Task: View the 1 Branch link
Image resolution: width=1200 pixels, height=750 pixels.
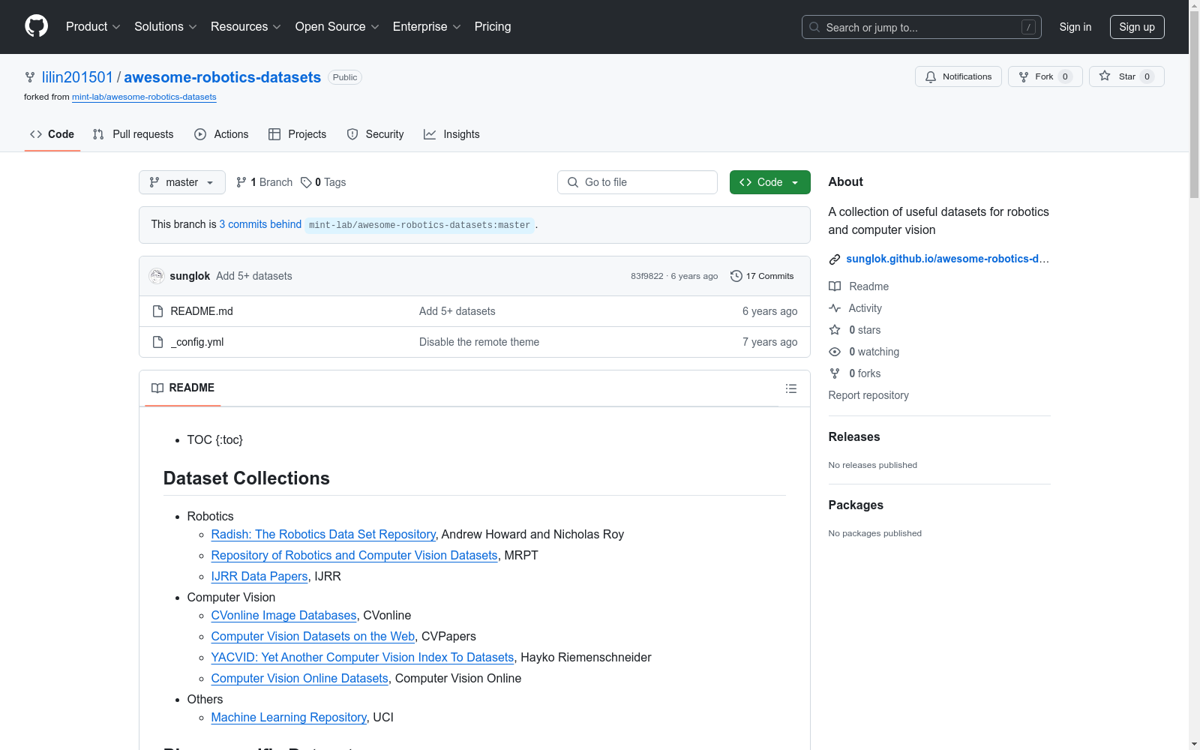Action: [x=264, y=182]
